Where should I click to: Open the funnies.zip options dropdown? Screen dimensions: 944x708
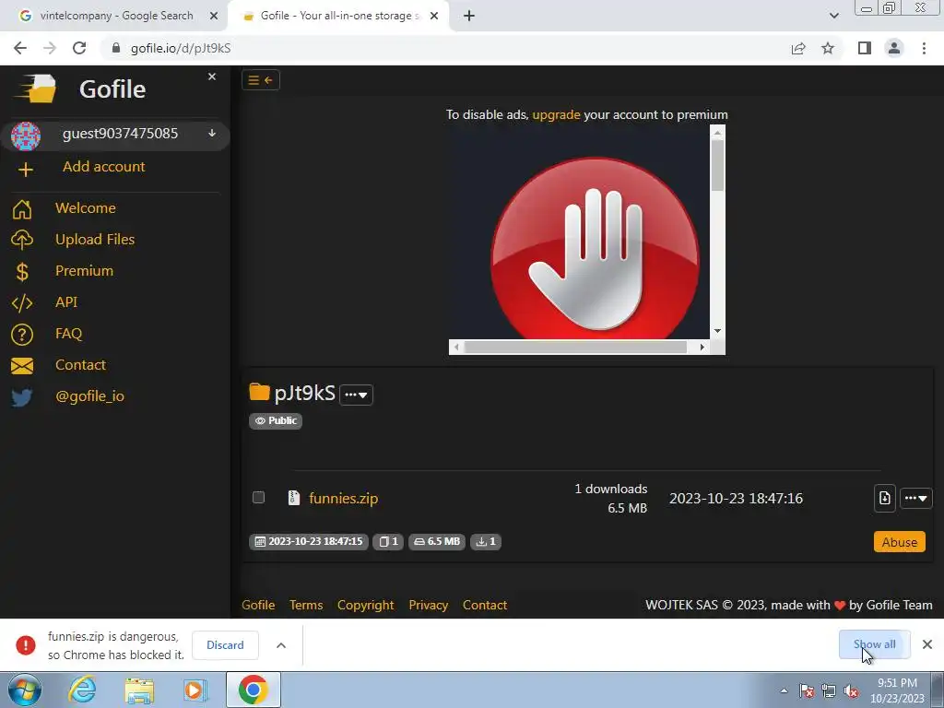pos(915,498)
